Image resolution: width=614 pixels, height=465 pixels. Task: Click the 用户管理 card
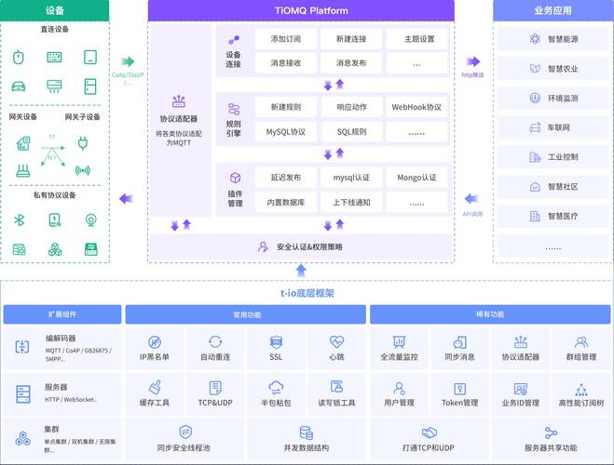pos(399,394)
